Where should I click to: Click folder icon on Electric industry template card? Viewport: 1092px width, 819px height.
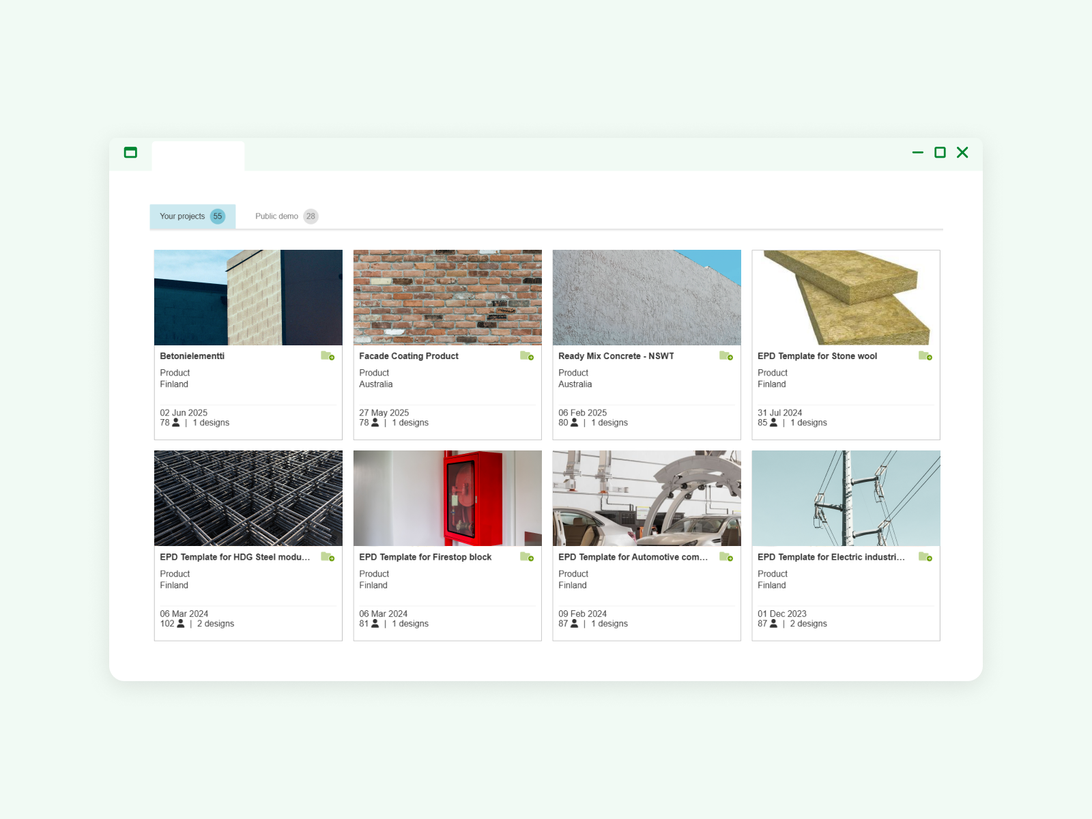(x=925, y=557)
